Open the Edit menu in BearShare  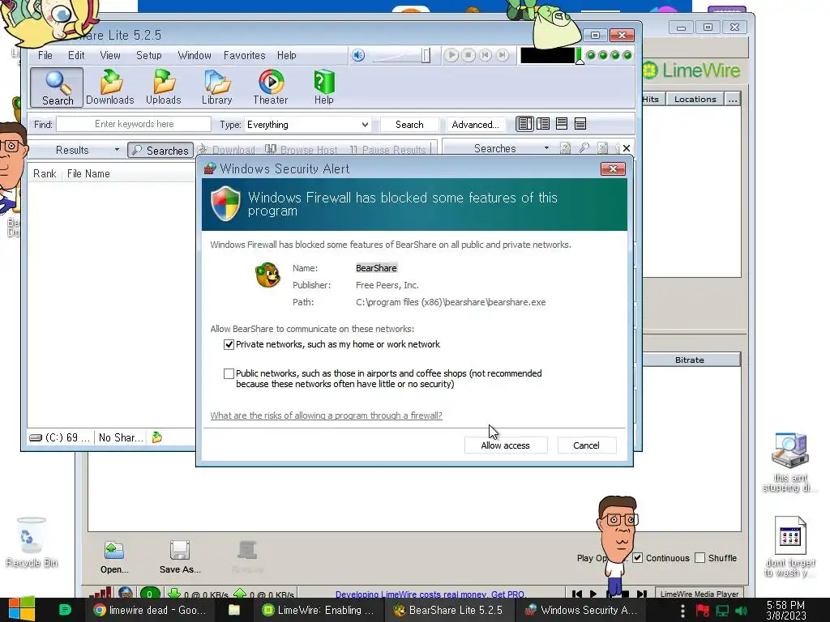point(76,55)
